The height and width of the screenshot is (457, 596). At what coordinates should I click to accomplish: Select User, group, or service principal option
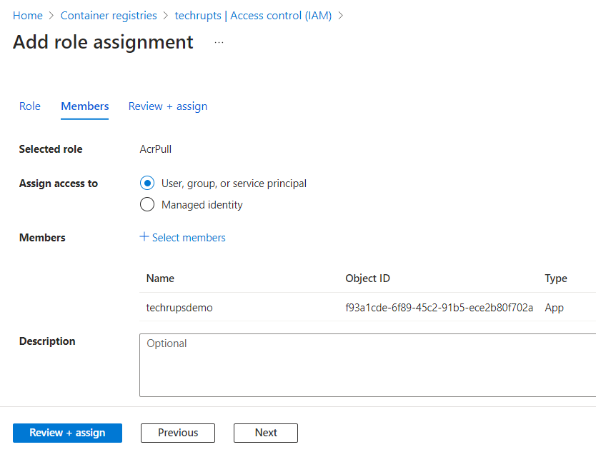click(x=147, y=184)
